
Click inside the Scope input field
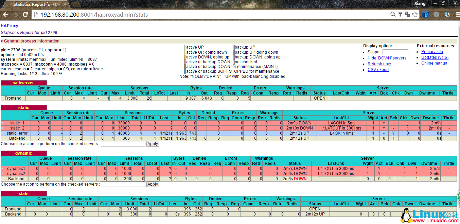pyautogui.click(x=395, y=52)
